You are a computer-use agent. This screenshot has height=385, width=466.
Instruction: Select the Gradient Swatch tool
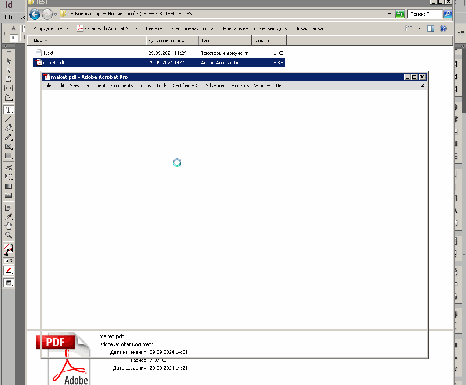pos(8,186)
